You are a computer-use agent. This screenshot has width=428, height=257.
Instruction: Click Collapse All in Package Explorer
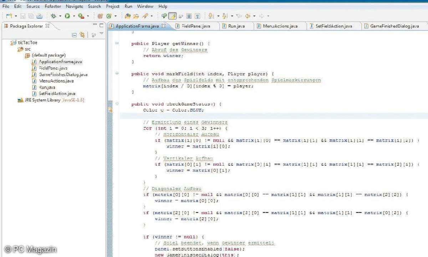pyautogui.click(x=74, y=35)
